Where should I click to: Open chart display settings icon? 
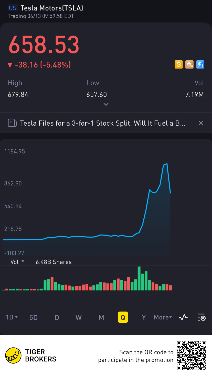click(x=202, y=317)
